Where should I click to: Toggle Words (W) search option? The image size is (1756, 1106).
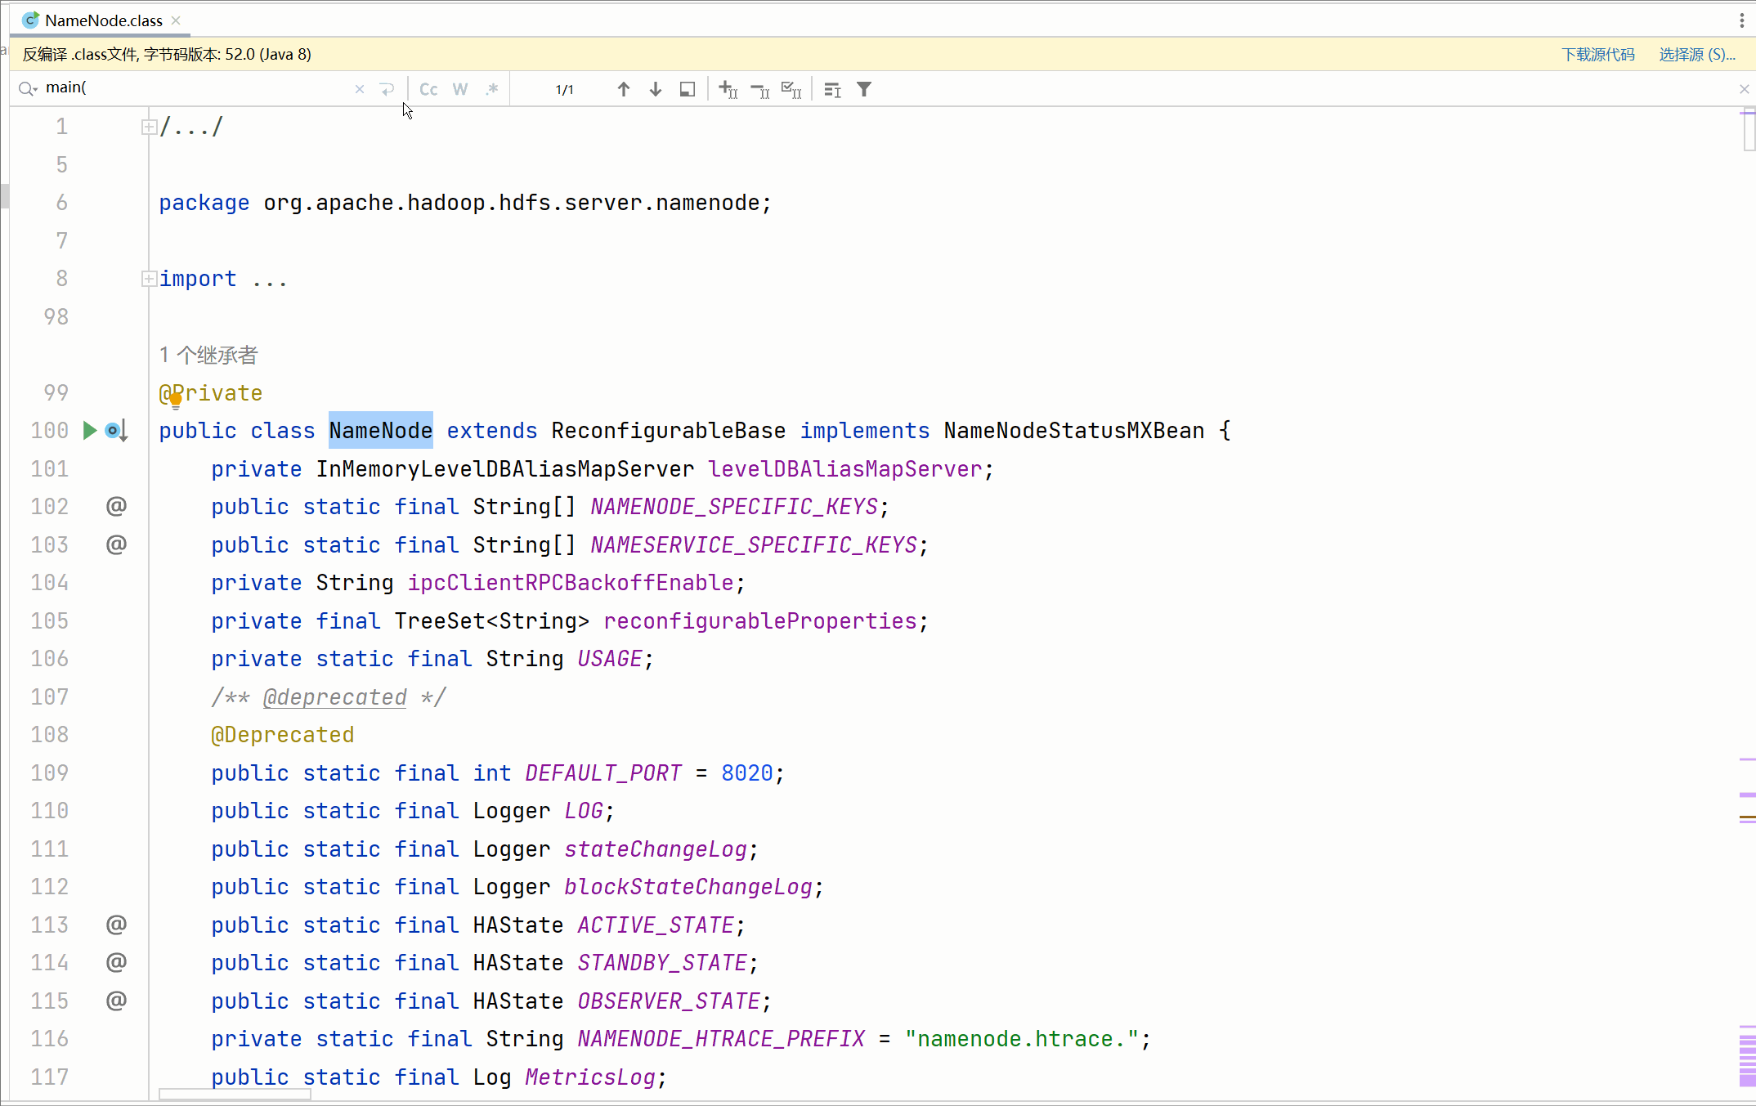[x=460, y=89]
